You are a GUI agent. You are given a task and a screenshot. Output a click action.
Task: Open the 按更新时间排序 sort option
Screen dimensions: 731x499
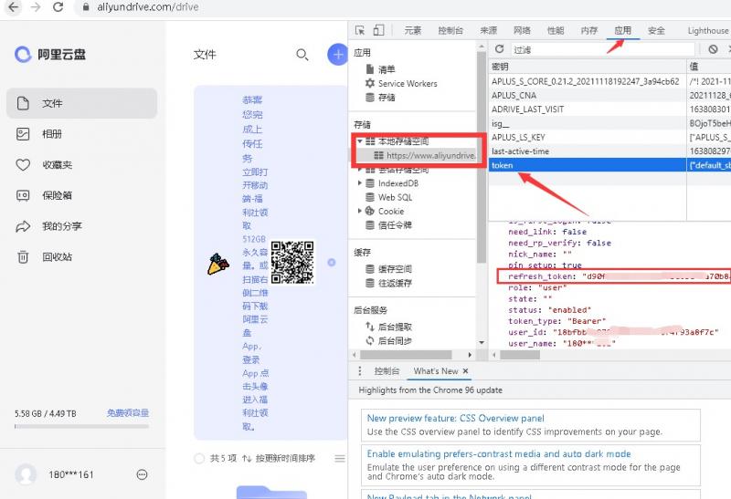[279, 459]
